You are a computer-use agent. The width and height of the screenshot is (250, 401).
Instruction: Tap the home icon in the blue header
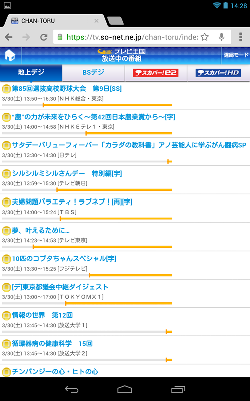coord(10,55)
